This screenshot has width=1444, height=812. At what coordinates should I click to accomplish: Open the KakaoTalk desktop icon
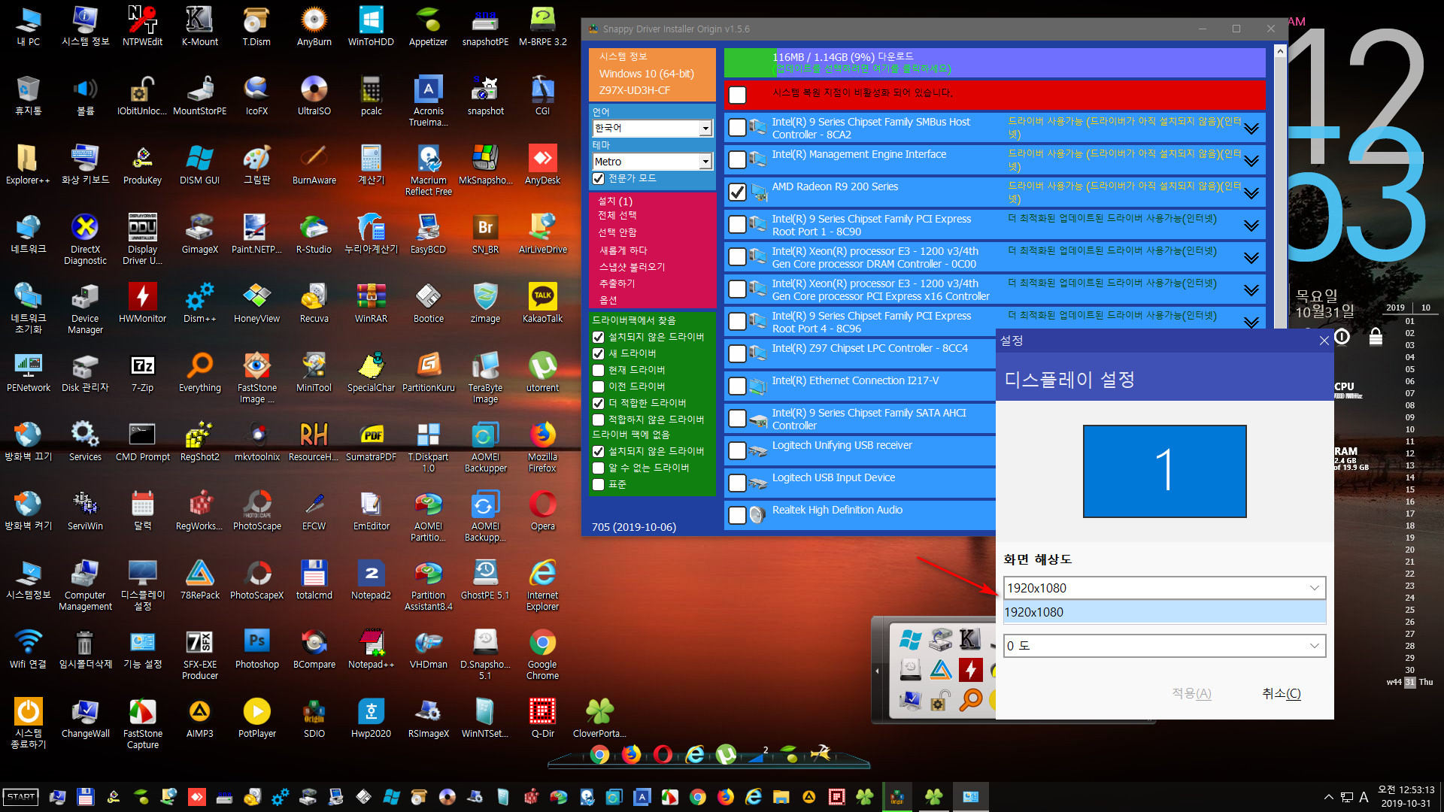(x=542, y=303)
